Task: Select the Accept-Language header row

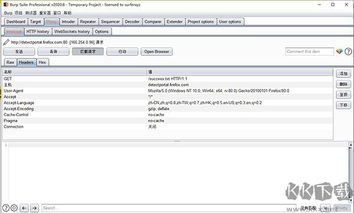Action: point(168,103)
